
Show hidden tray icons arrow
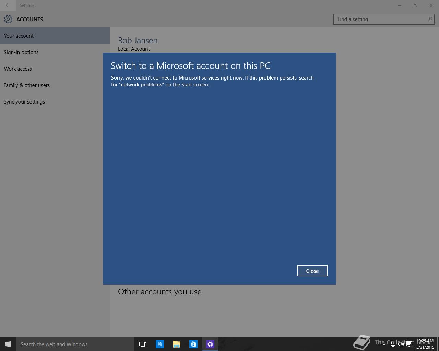pos(384,344)
